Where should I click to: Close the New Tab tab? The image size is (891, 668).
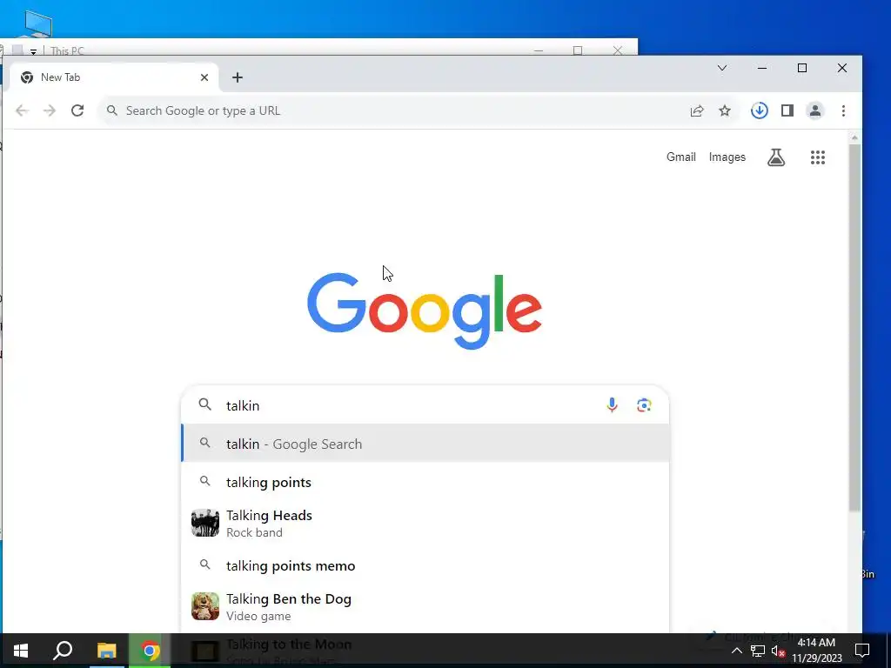[204, 77]
